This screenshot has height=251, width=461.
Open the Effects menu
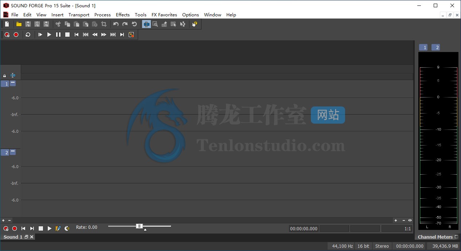tap(123, 15)
